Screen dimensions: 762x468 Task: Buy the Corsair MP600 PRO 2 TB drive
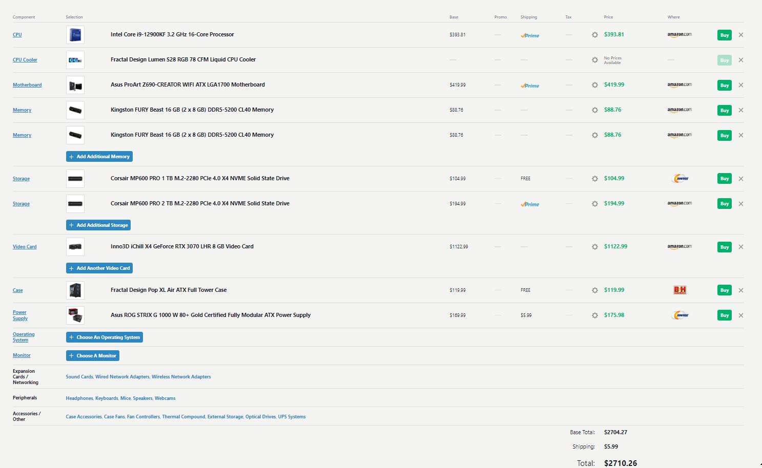click(x=725, y=204)
